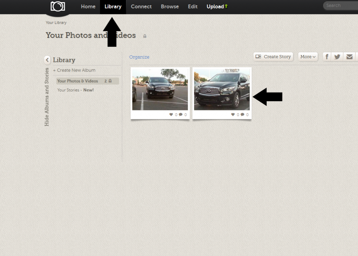This screenshot has height=256, width=358.
Task: Toggle like on the second car photo
Action: pos(233,114)
